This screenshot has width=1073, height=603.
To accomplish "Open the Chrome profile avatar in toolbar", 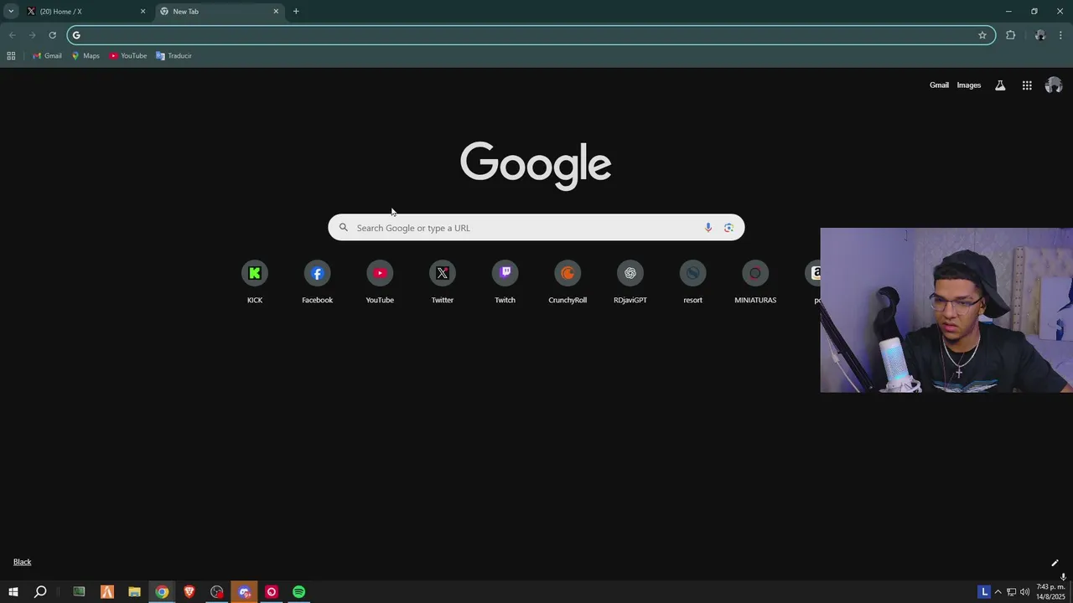I will tap(1040, 35).
